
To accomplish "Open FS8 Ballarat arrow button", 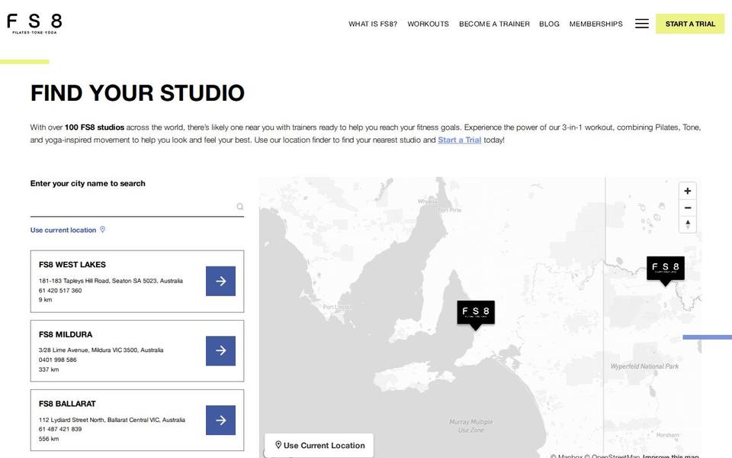I will click(220, 420).
